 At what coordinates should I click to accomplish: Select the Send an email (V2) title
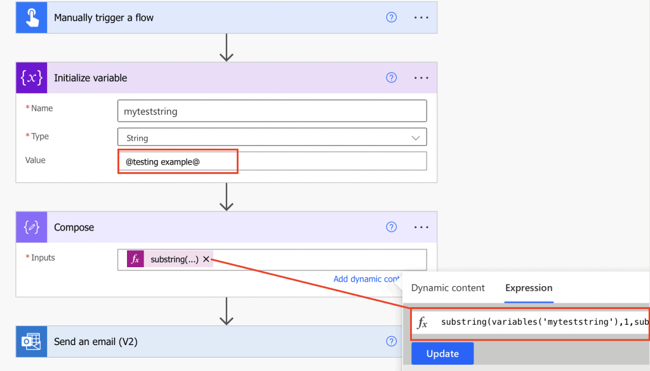[x=96, y=342]
